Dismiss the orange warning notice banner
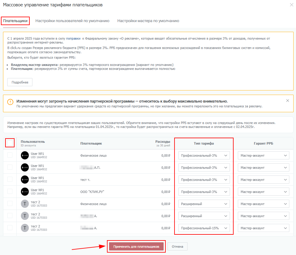This screenshot has width=296, height=255. pos(288,101)
